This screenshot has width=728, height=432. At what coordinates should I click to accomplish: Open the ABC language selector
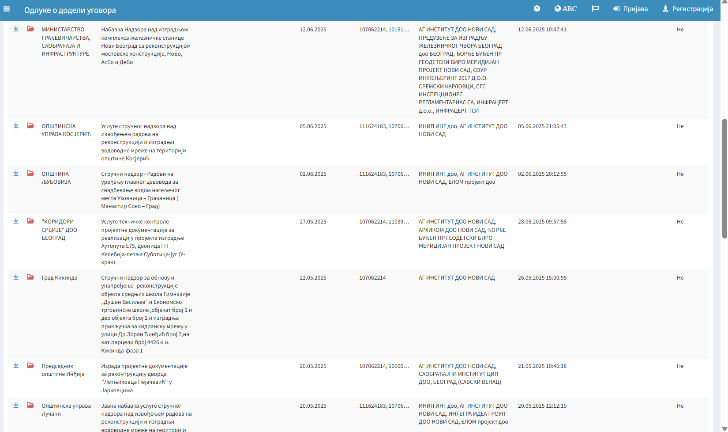click(x=565, y=9)
